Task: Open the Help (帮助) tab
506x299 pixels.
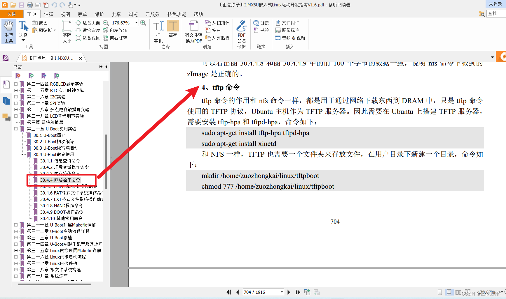Action: point(198,14)
